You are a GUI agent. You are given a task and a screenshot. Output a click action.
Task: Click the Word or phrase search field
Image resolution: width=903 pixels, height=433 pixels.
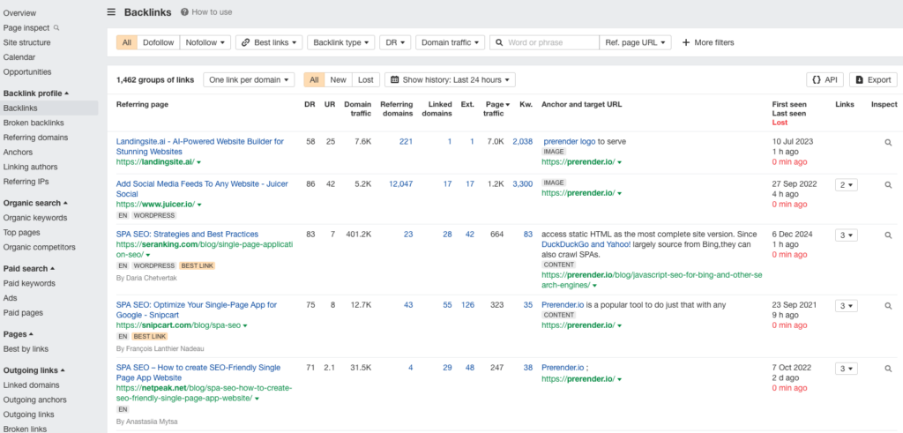544,42
